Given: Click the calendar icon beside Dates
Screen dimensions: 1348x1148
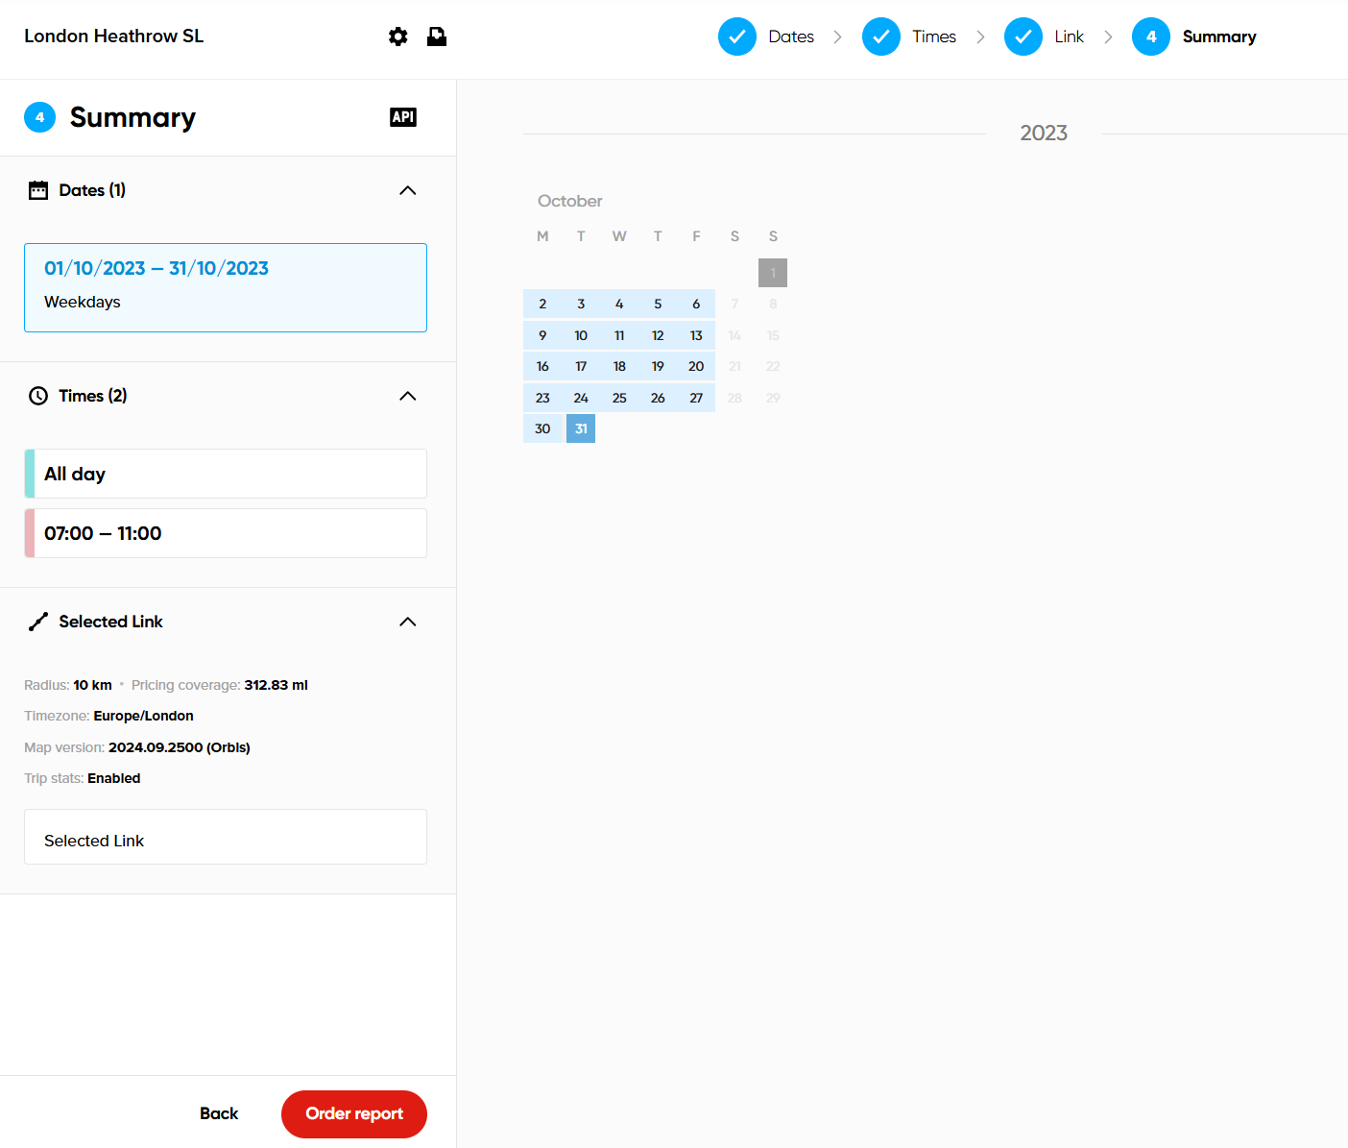Looking at the screenshot, I should click(38, 189).
